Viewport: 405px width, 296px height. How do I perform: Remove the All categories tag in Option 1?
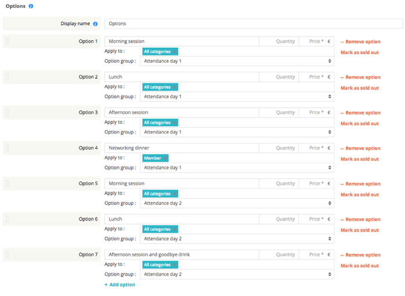(x=175, y=52)
